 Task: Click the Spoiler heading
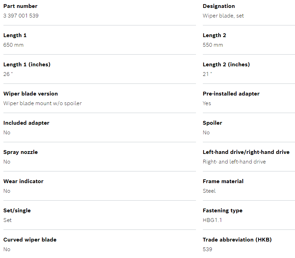click(x=212, y=123)
